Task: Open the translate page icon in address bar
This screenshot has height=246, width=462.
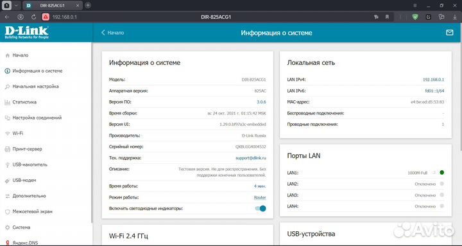Action: pyautogui.click(x=376, y=17)
